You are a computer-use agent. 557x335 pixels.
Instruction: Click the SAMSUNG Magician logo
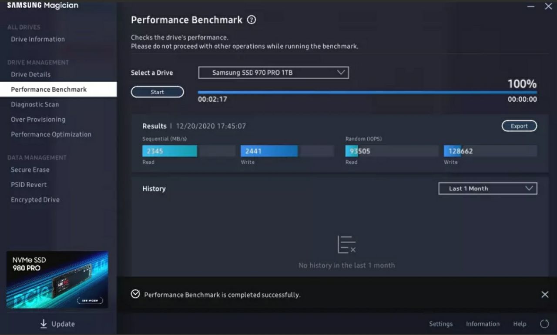(x=43, y=5)
